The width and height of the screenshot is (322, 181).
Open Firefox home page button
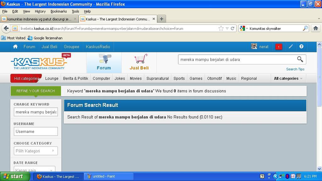click(315, 28)
